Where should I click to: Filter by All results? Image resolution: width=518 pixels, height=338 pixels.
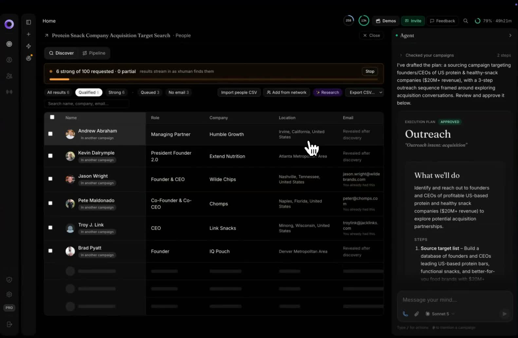(58, 92)
